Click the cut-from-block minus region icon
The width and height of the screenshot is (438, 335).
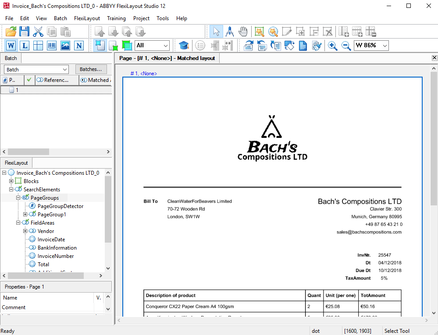coord(314,32)
